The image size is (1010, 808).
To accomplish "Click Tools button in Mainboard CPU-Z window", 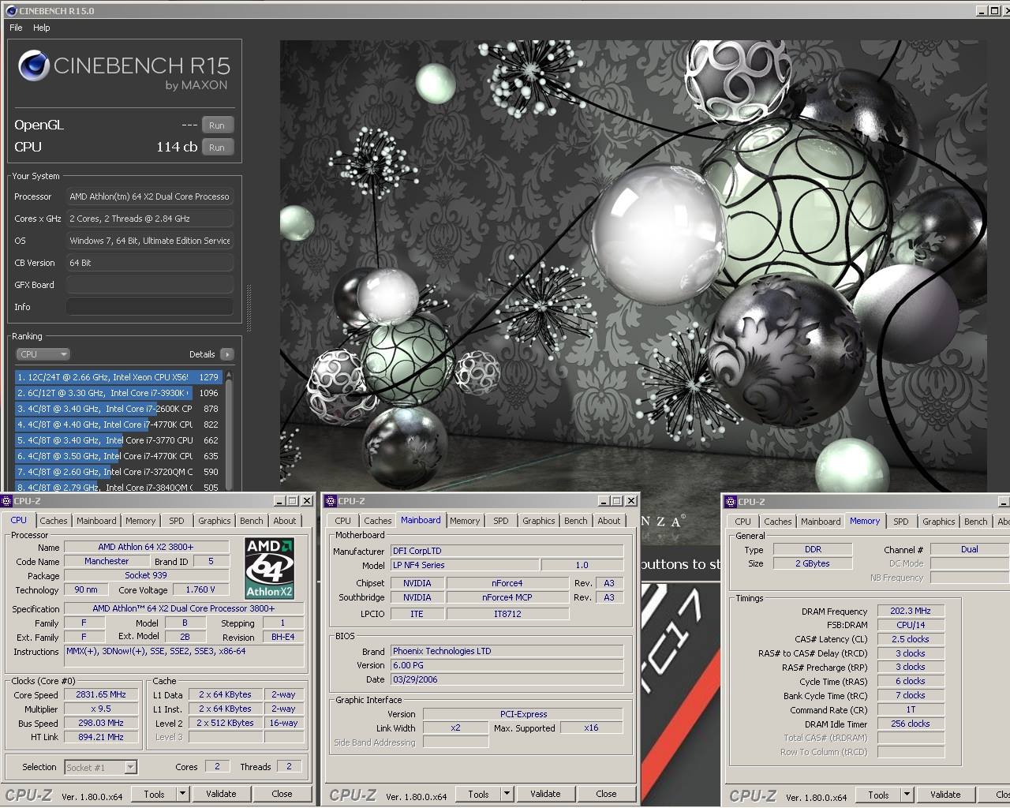I will (x=478, y=794).
